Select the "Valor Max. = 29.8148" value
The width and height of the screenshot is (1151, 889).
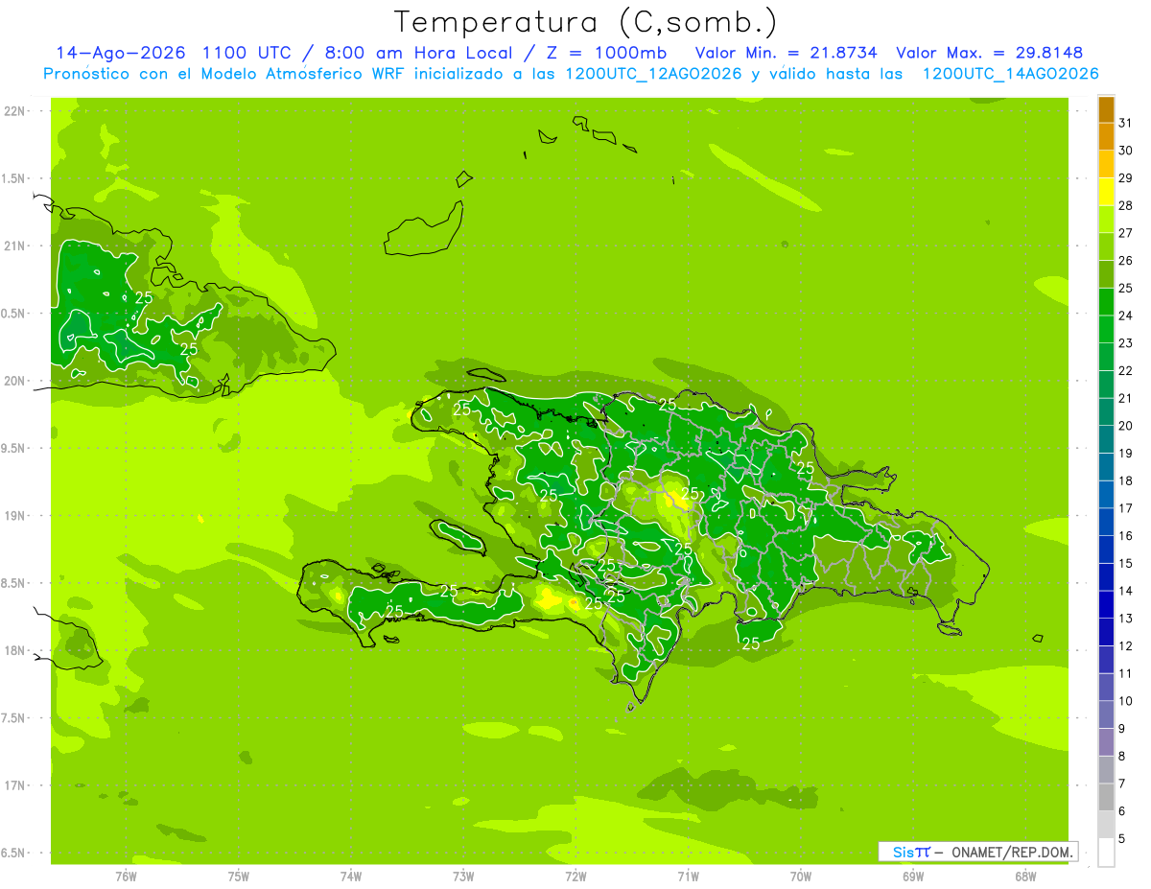coord(989,53)
